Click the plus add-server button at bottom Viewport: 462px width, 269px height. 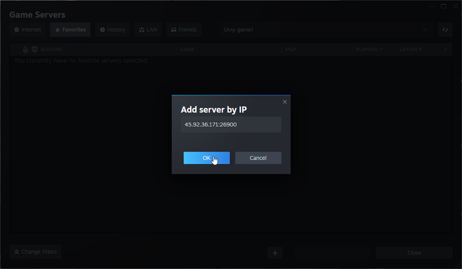(x=275, y=253)
